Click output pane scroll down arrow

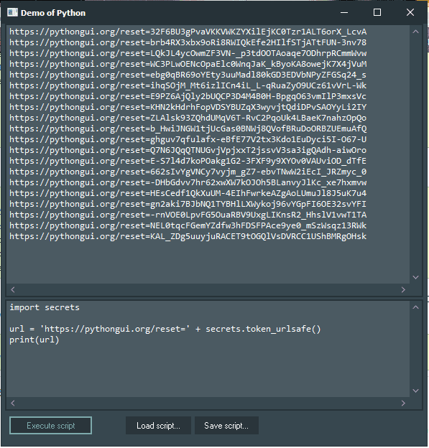[x=416, y=277]
